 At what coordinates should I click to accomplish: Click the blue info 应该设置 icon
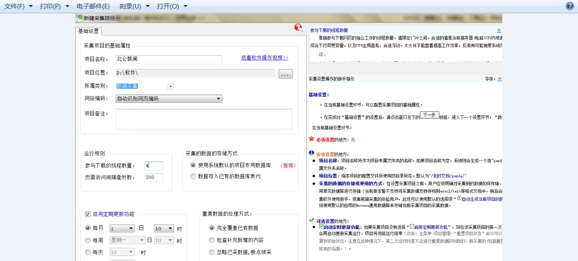point(311,153)
